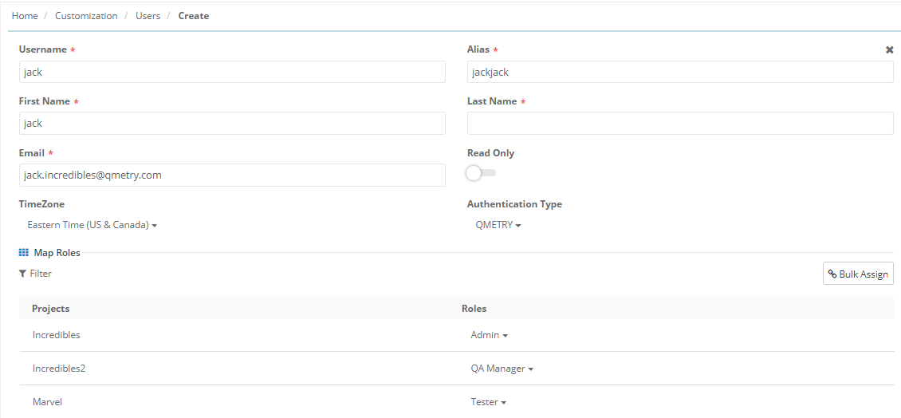Click the Filter funnel icon

[x=23, y=274]
